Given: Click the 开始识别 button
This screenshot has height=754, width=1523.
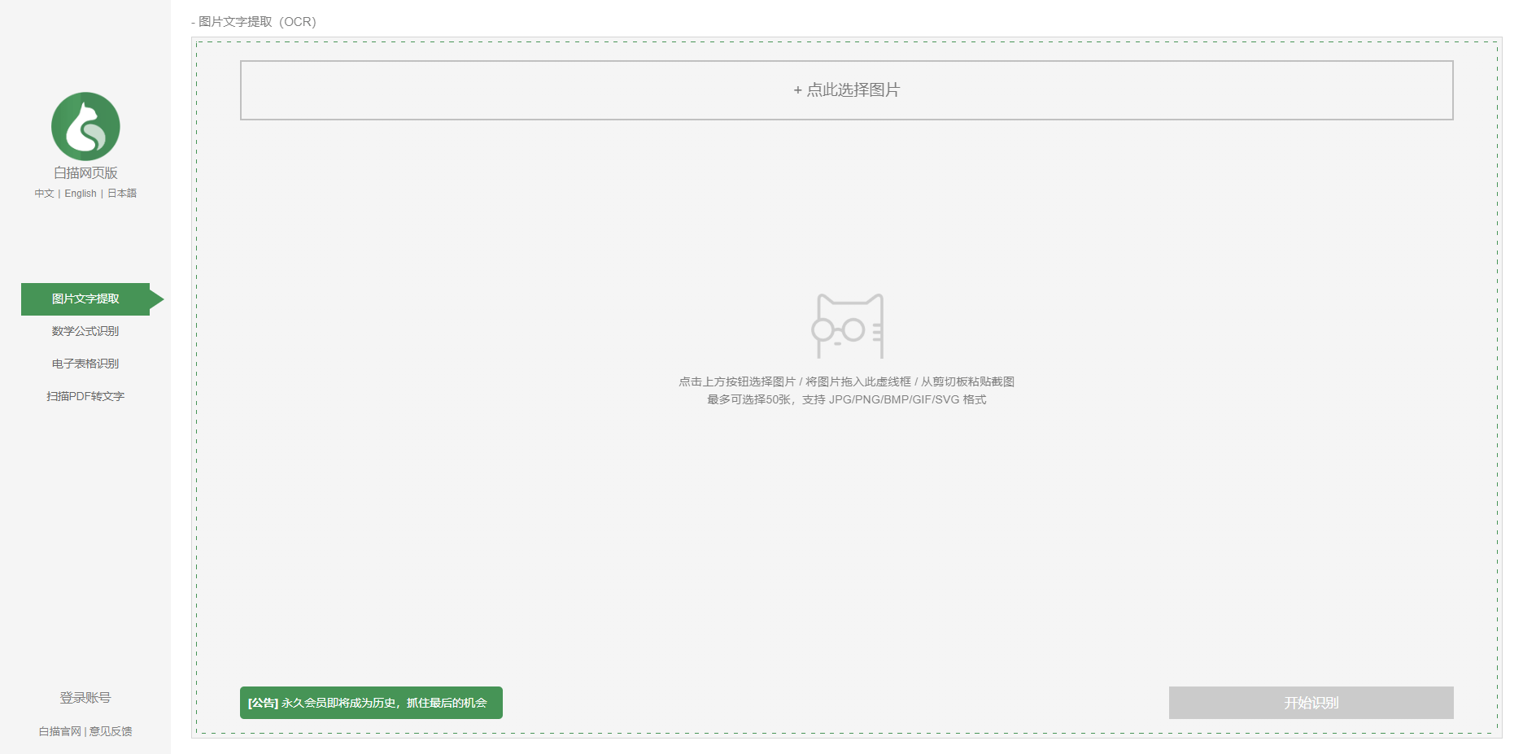Looking at the screenshot, I should 1311,703.
